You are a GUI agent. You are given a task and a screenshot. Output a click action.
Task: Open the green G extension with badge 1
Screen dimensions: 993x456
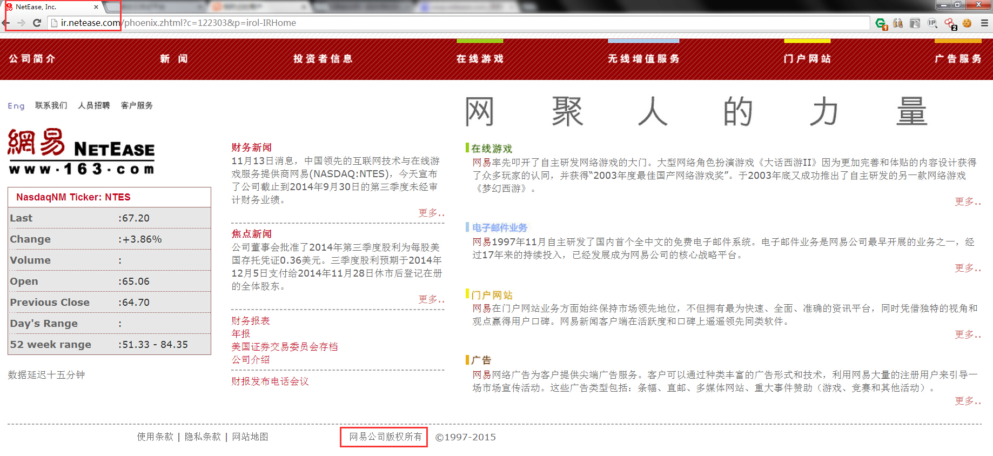pos(881,23)
